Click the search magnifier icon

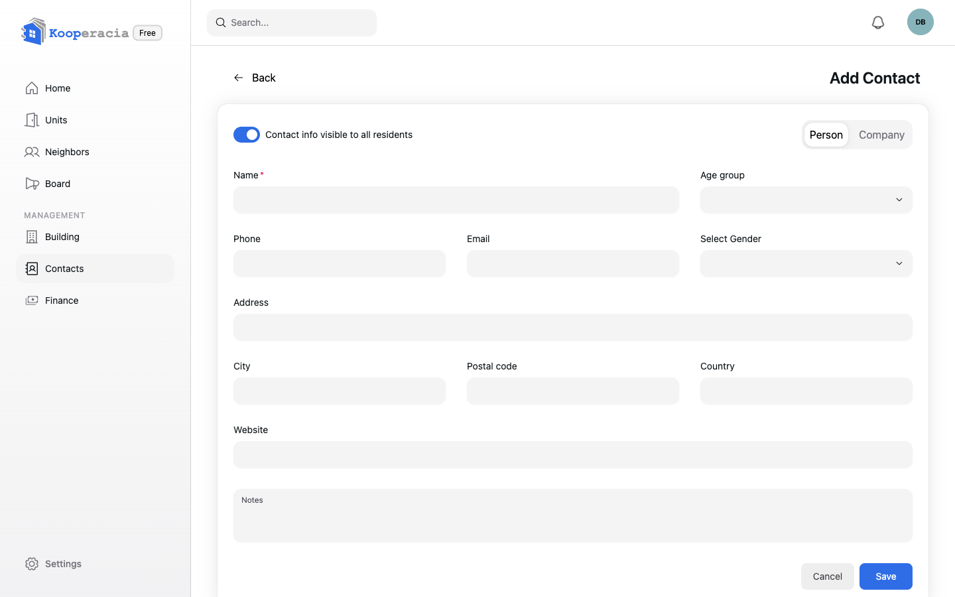221,23
